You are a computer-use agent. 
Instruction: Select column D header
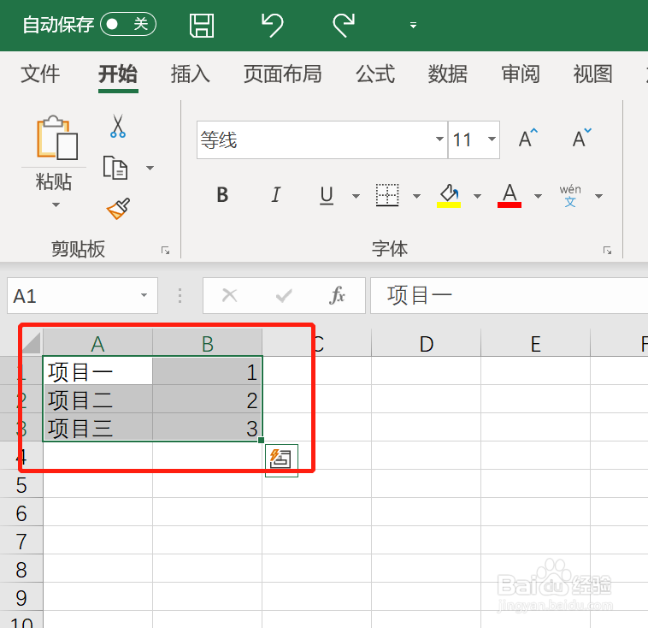coord(426,343)
